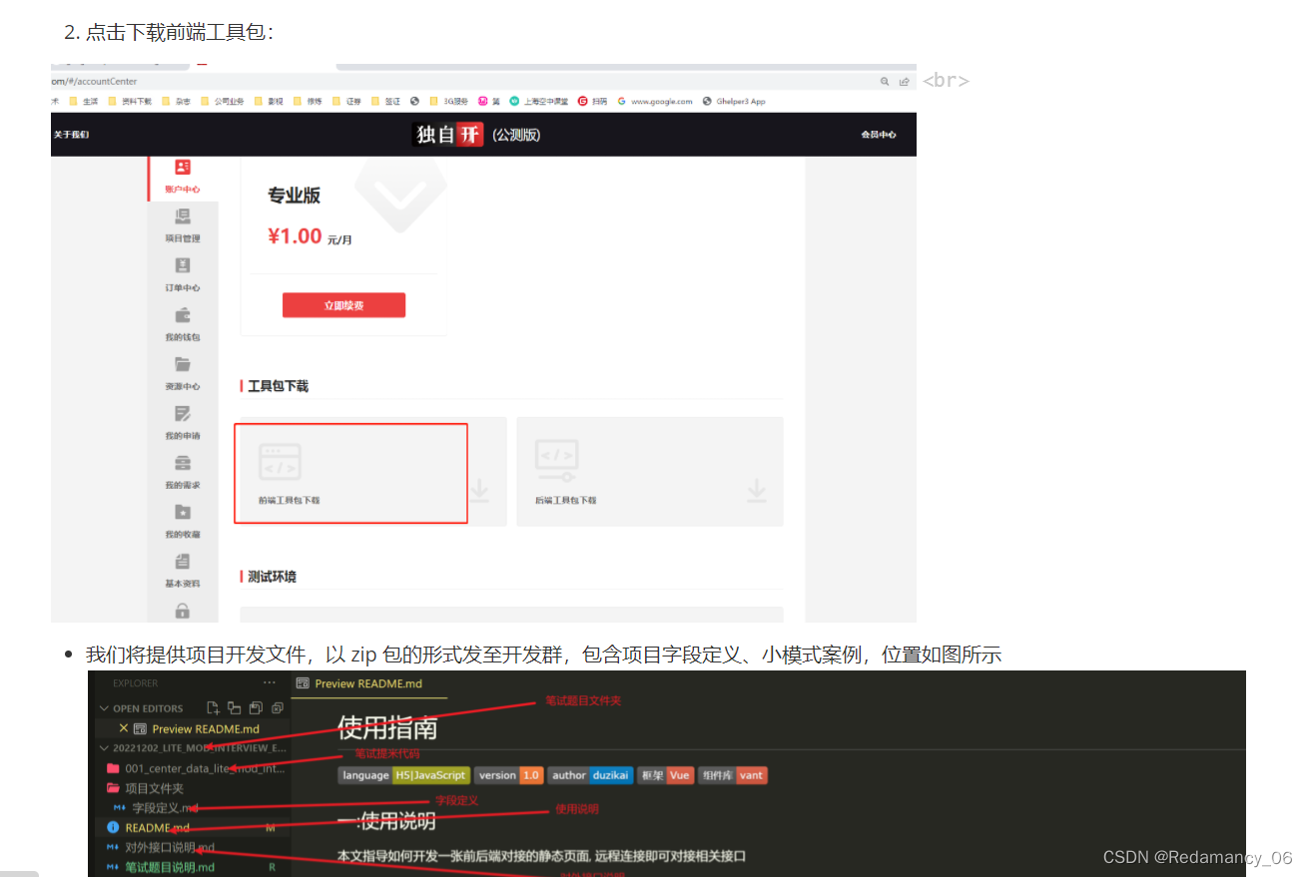Viewport: 1307px width, 877px height.
Task: Click the 工具包下载 section heading
Action: pyautogui.click(x=278, y=386)
